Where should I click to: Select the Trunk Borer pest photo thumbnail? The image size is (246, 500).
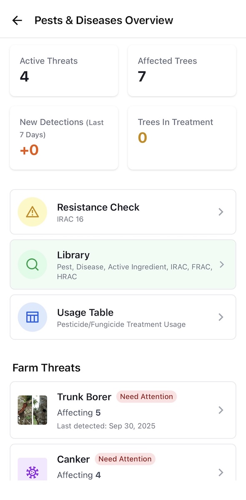33,410
